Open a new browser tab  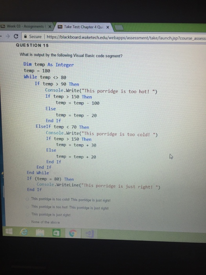click(x=119, y=28)
